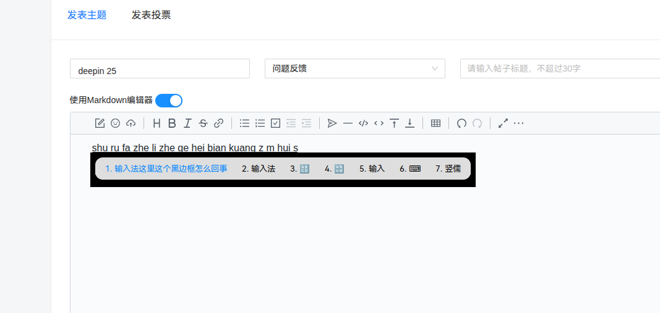Viewport: 660px width, 313px height.
Task: Select candidate 7 竖儒
Action: [x=448, y=169]
